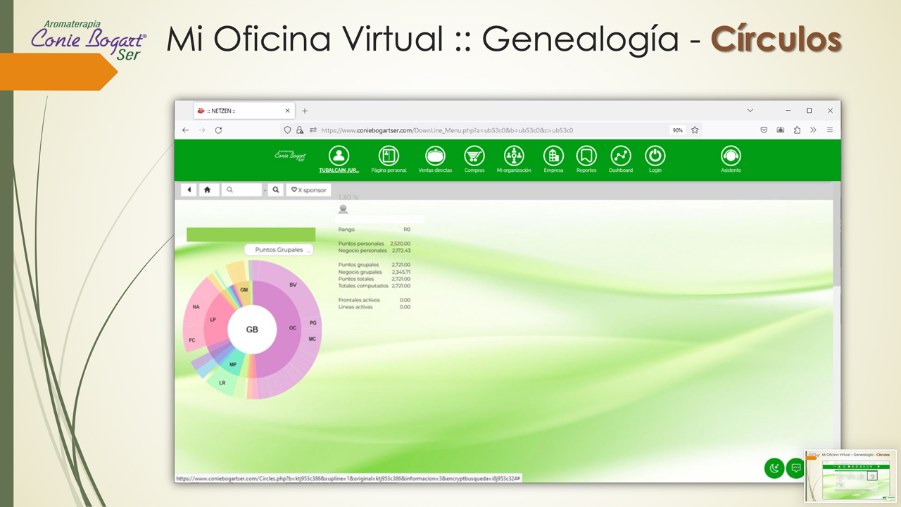
Task: Click the magnifier search button beside the field
Action: (x=276, y=190)
